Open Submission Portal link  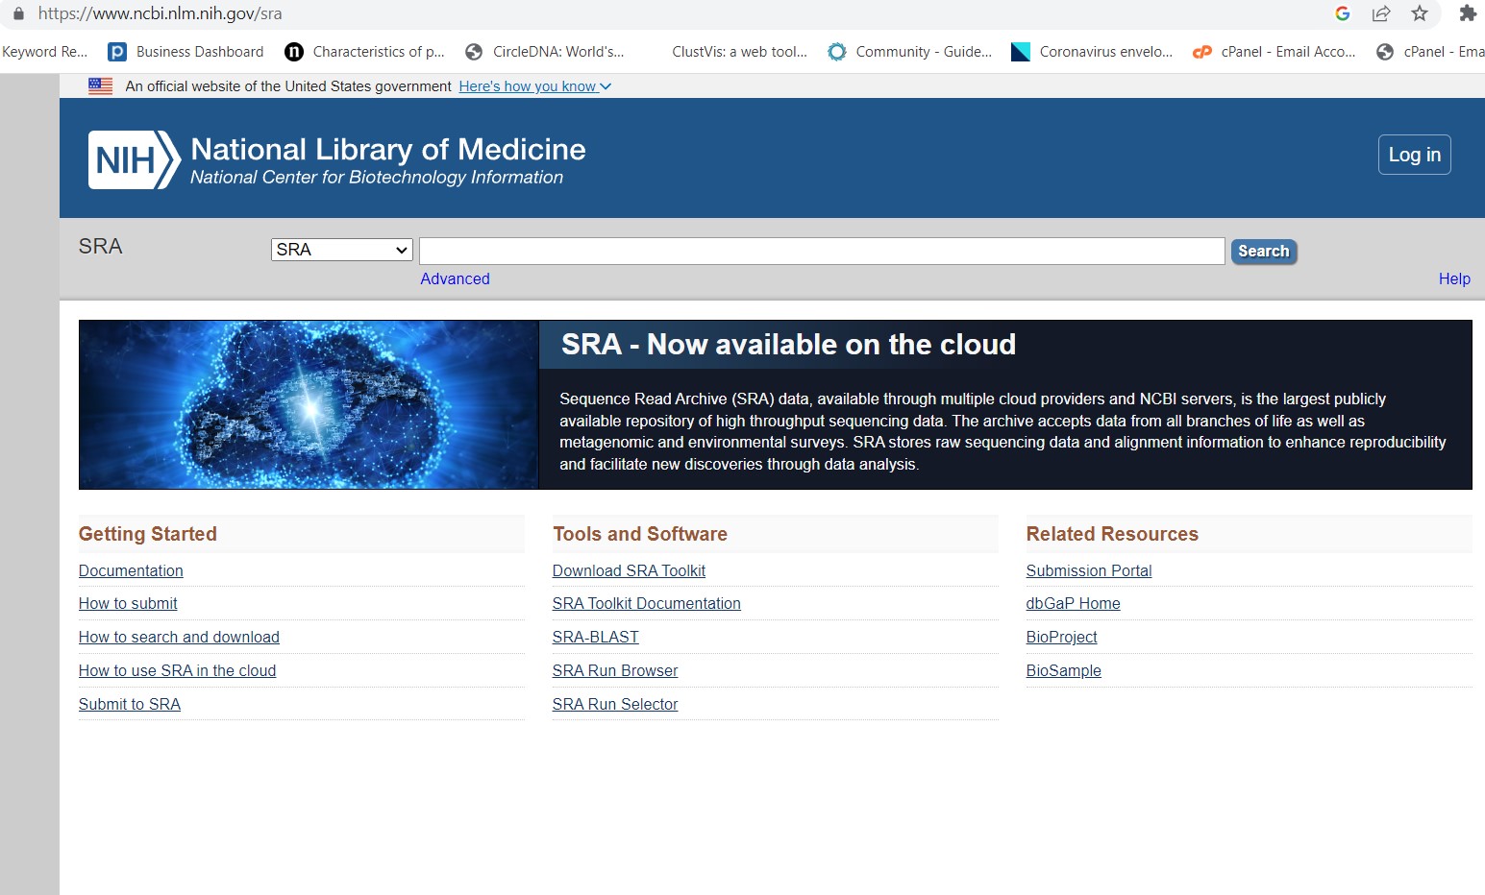pyautogui.click(x=1089, y=570)
